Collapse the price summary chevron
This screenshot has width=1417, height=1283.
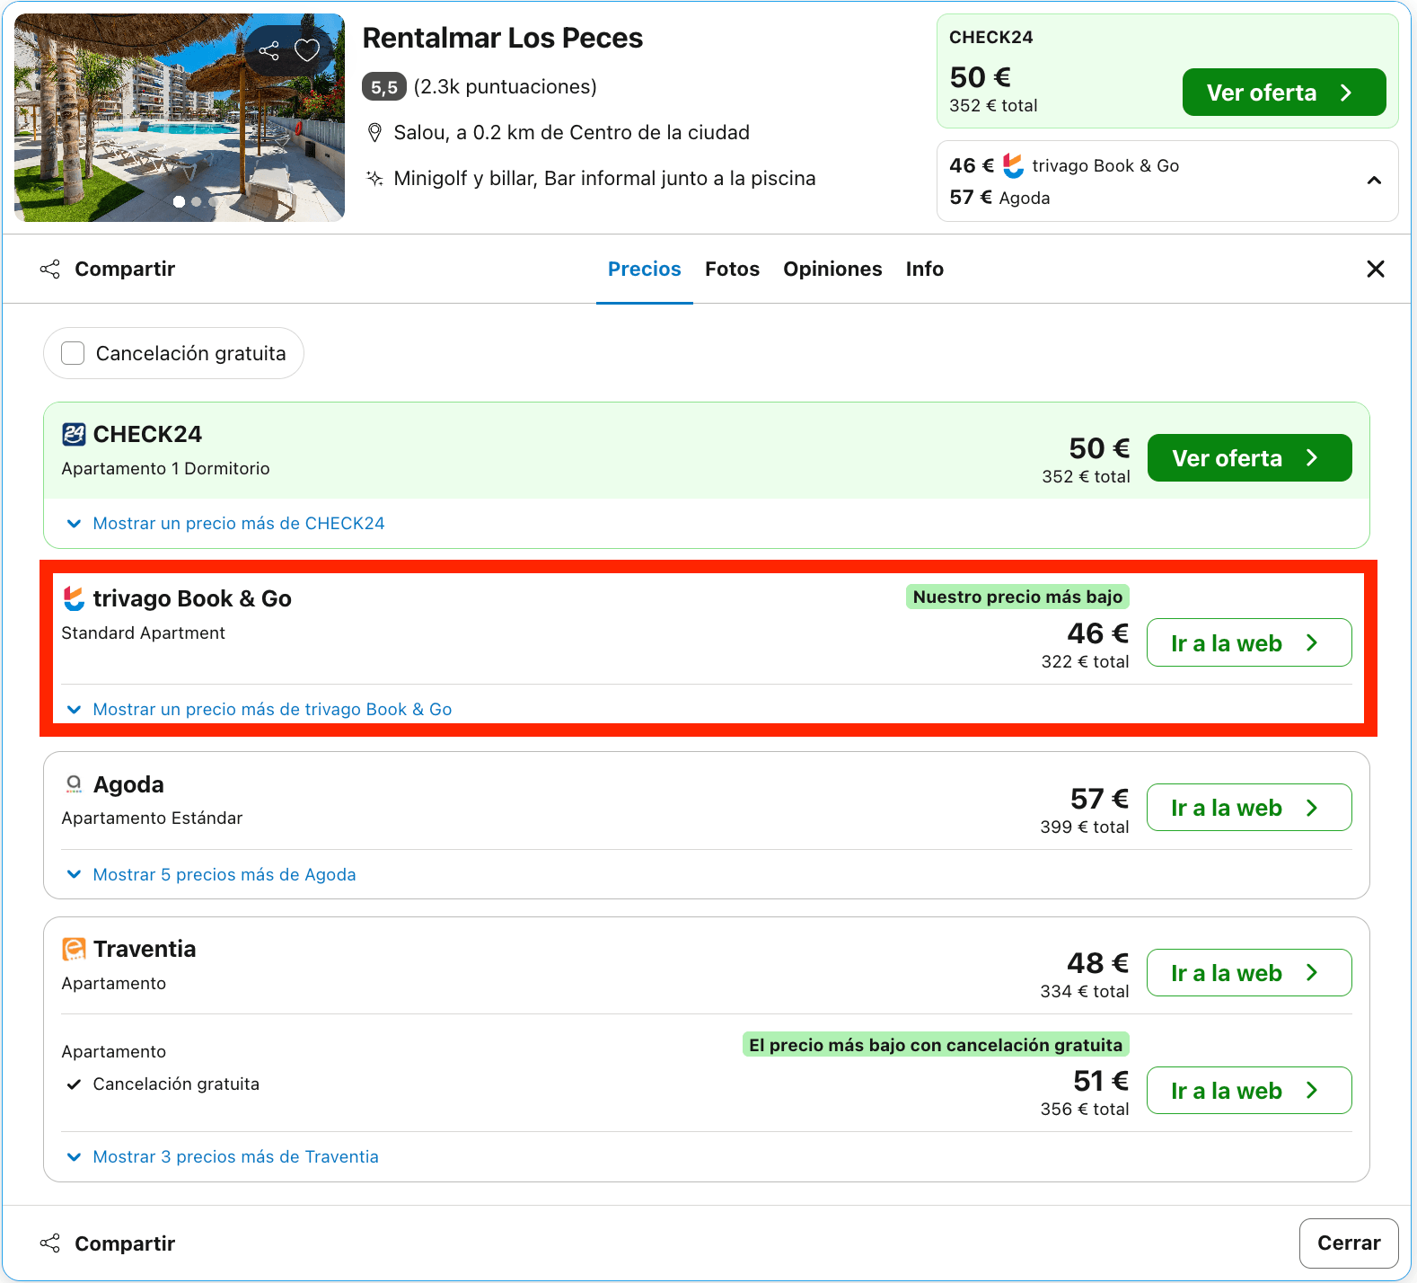click(1374, 181)
